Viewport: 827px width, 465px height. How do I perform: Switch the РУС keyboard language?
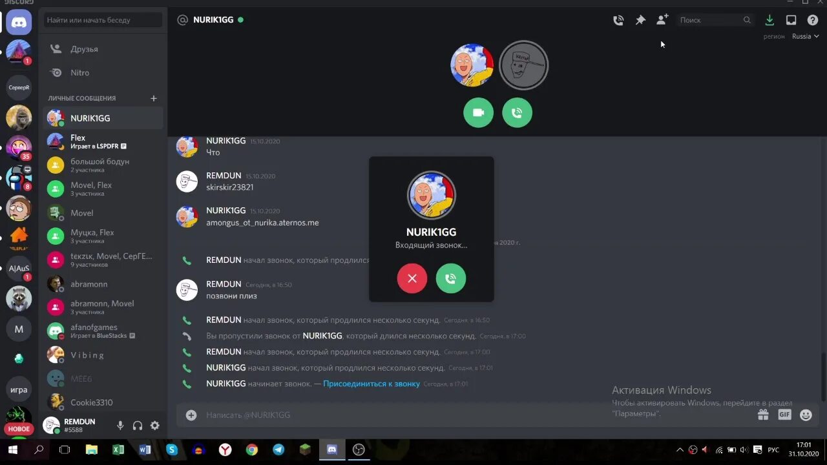pos(773,449)
